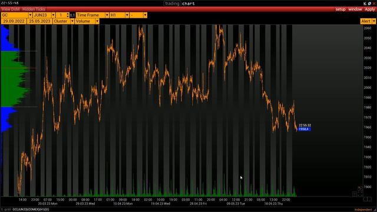
Task: Expand the Time Frame dropdown
Action: pos(107,15)
